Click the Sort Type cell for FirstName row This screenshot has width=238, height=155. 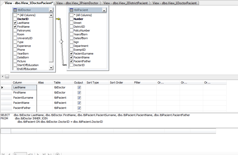click(x=97, y=92)
